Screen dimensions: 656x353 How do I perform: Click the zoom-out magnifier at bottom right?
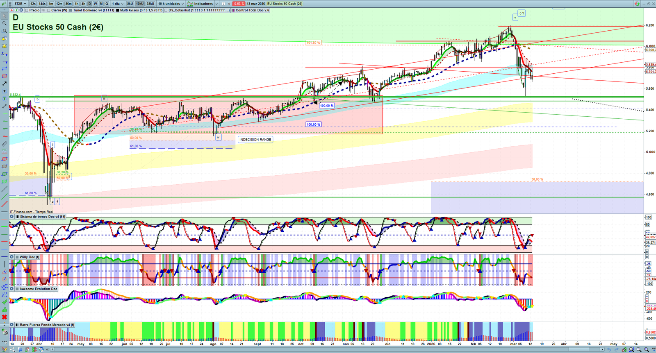pyautogui.click(x=639, y=349)
